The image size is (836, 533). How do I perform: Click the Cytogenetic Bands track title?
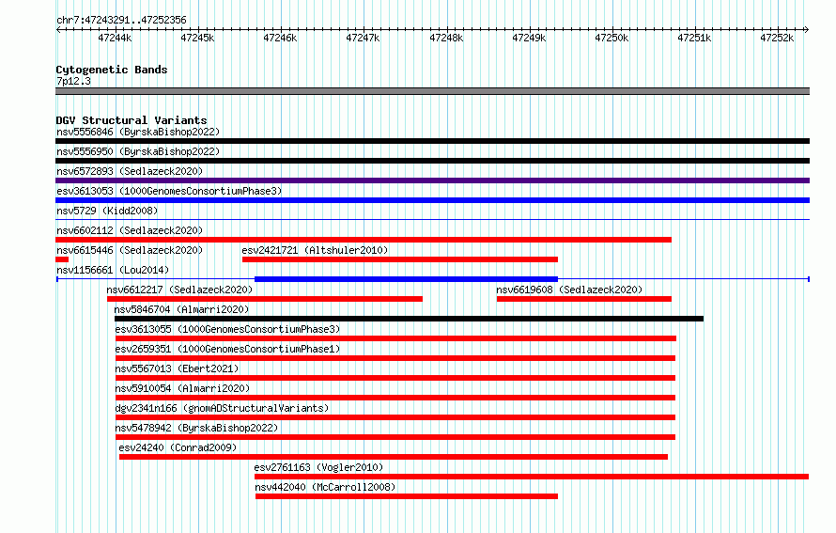[x=112, y=70]
